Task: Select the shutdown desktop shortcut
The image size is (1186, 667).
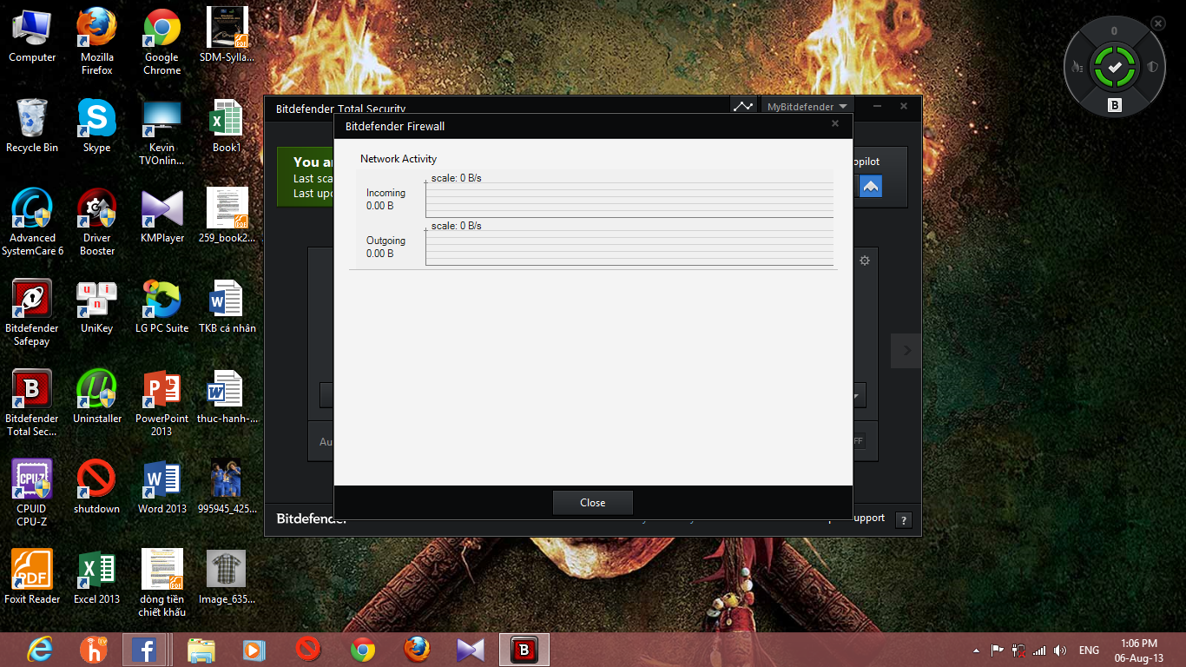Action: [97, 487]
